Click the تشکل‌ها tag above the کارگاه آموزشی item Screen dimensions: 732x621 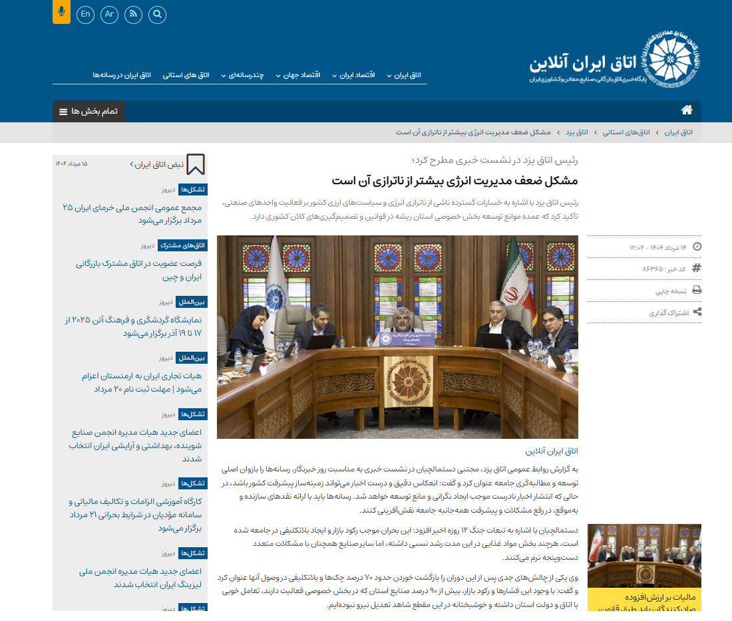(193, 483)
